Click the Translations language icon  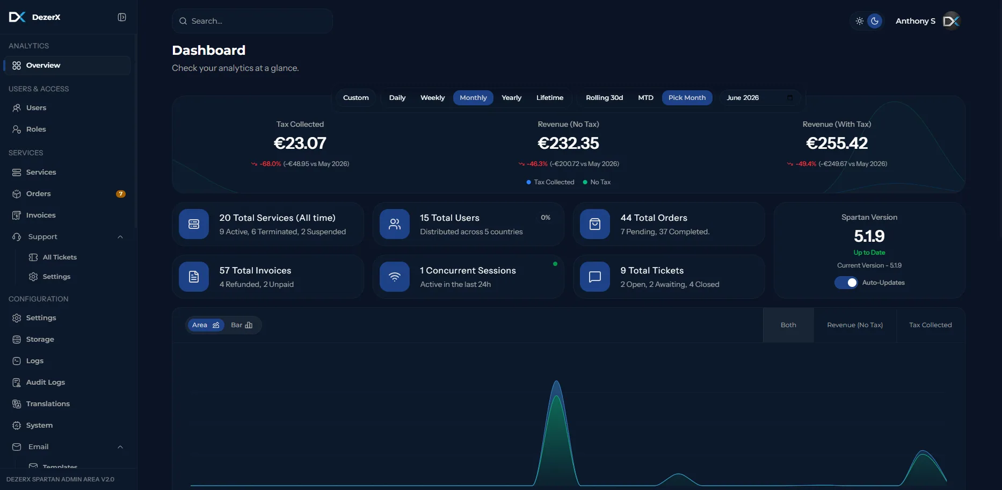17,404
